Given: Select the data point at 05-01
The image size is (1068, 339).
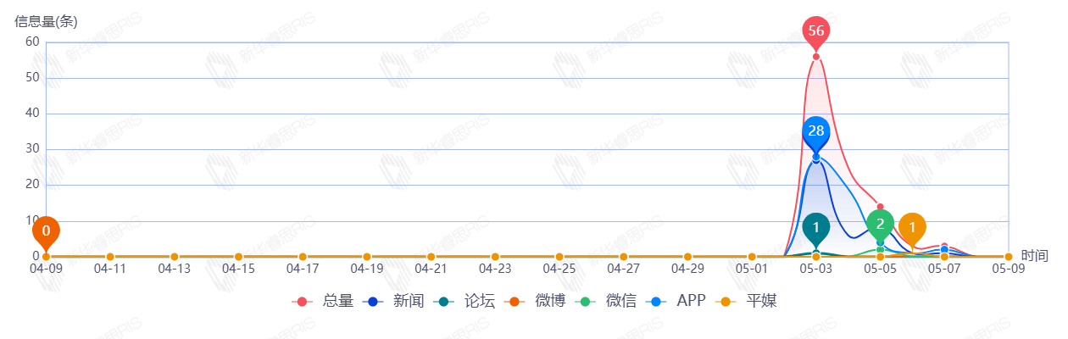Looking at the screenshot, I should click(752, 257).
